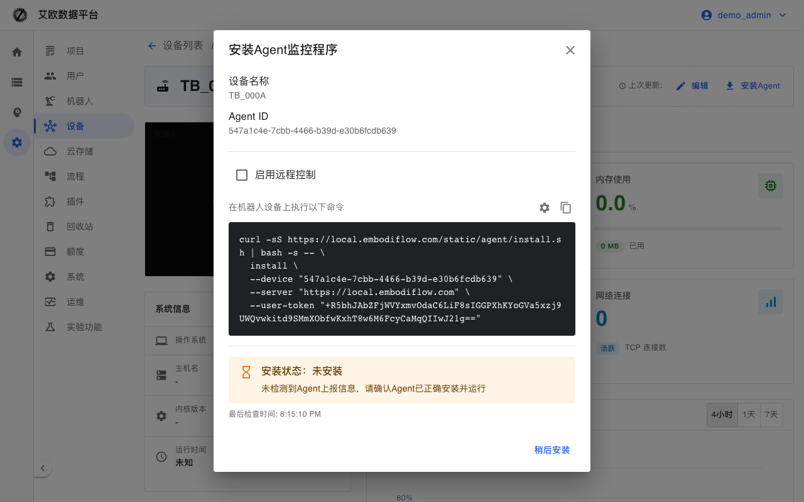The image size is (804, 502).
Task: Click the 运行时间 clock icon
Action: pyautogui.click(x=161, y=457)
